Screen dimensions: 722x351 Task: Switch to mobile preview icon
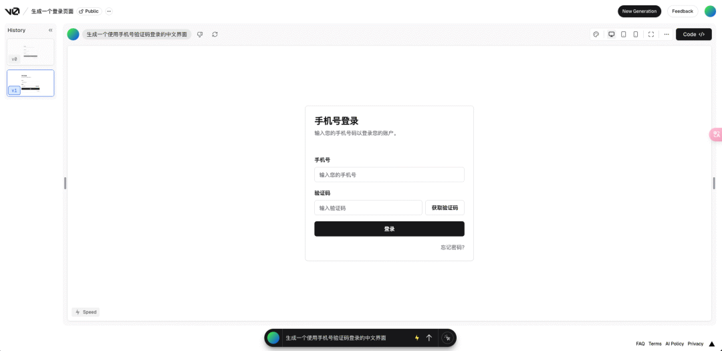[x=636, y=35]
